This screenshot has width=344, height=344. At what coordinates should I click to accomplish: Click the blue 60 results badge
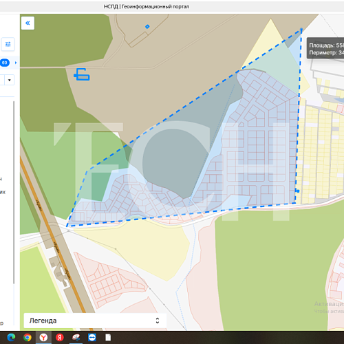5,63
